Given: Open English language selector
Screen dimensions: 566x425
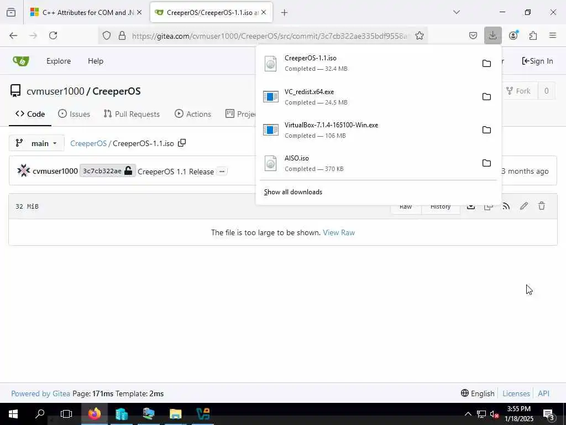Looking at the screenshot, I should tap(478, 393).
